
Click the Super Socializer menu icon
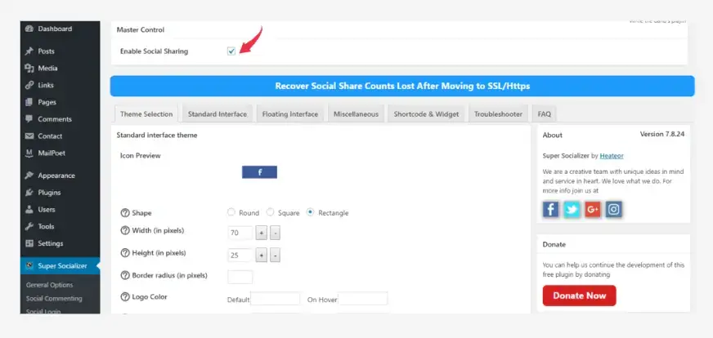click(x=29, y=266)
